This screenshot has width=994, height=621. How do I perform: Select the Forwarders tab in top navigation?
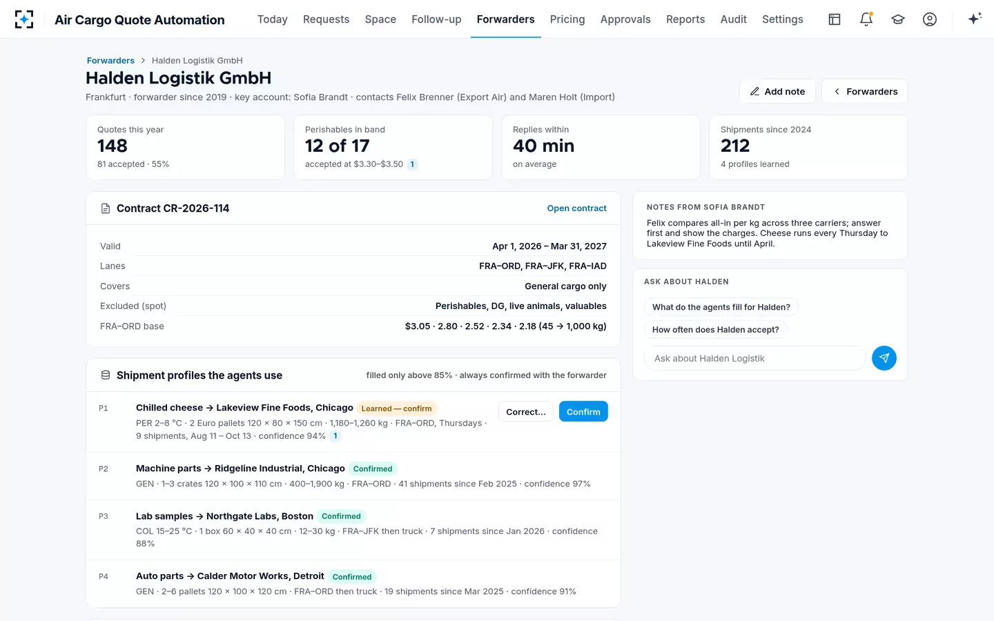(x=506, y=19)
